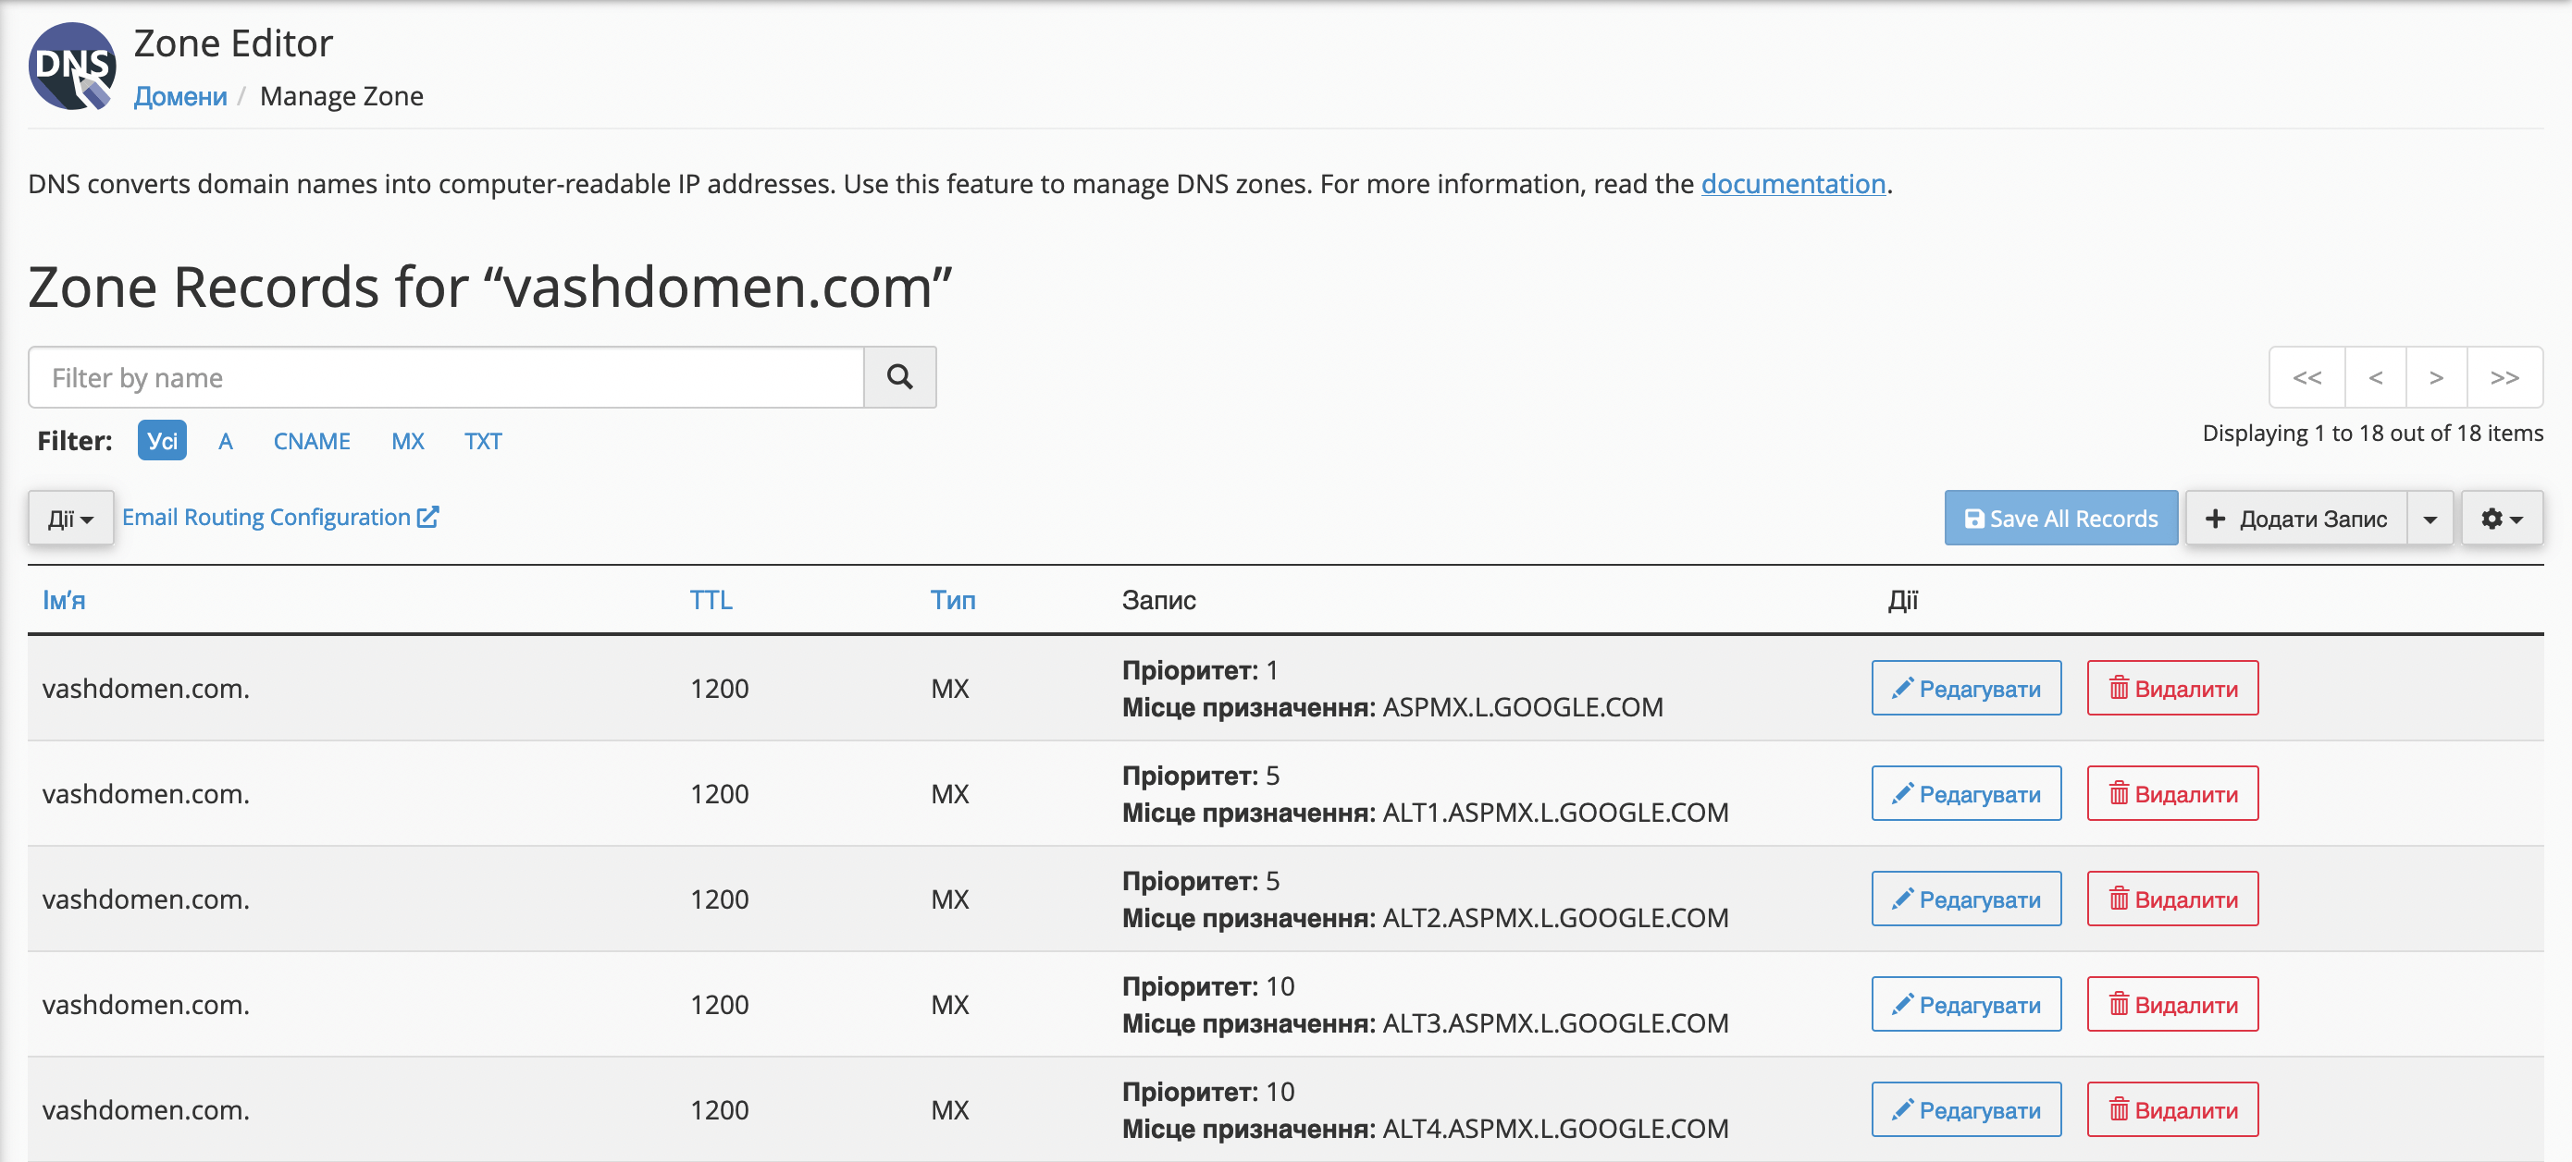
Task: Click Save All Records button
Action: coord(2060,518)
